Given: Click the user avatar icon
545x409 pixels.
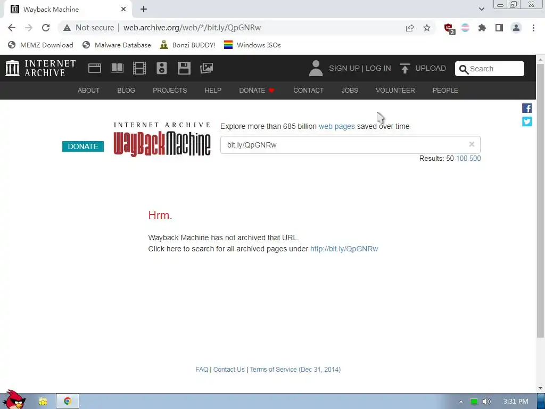Looking at the screenshot, I should (x=316, y=68).
